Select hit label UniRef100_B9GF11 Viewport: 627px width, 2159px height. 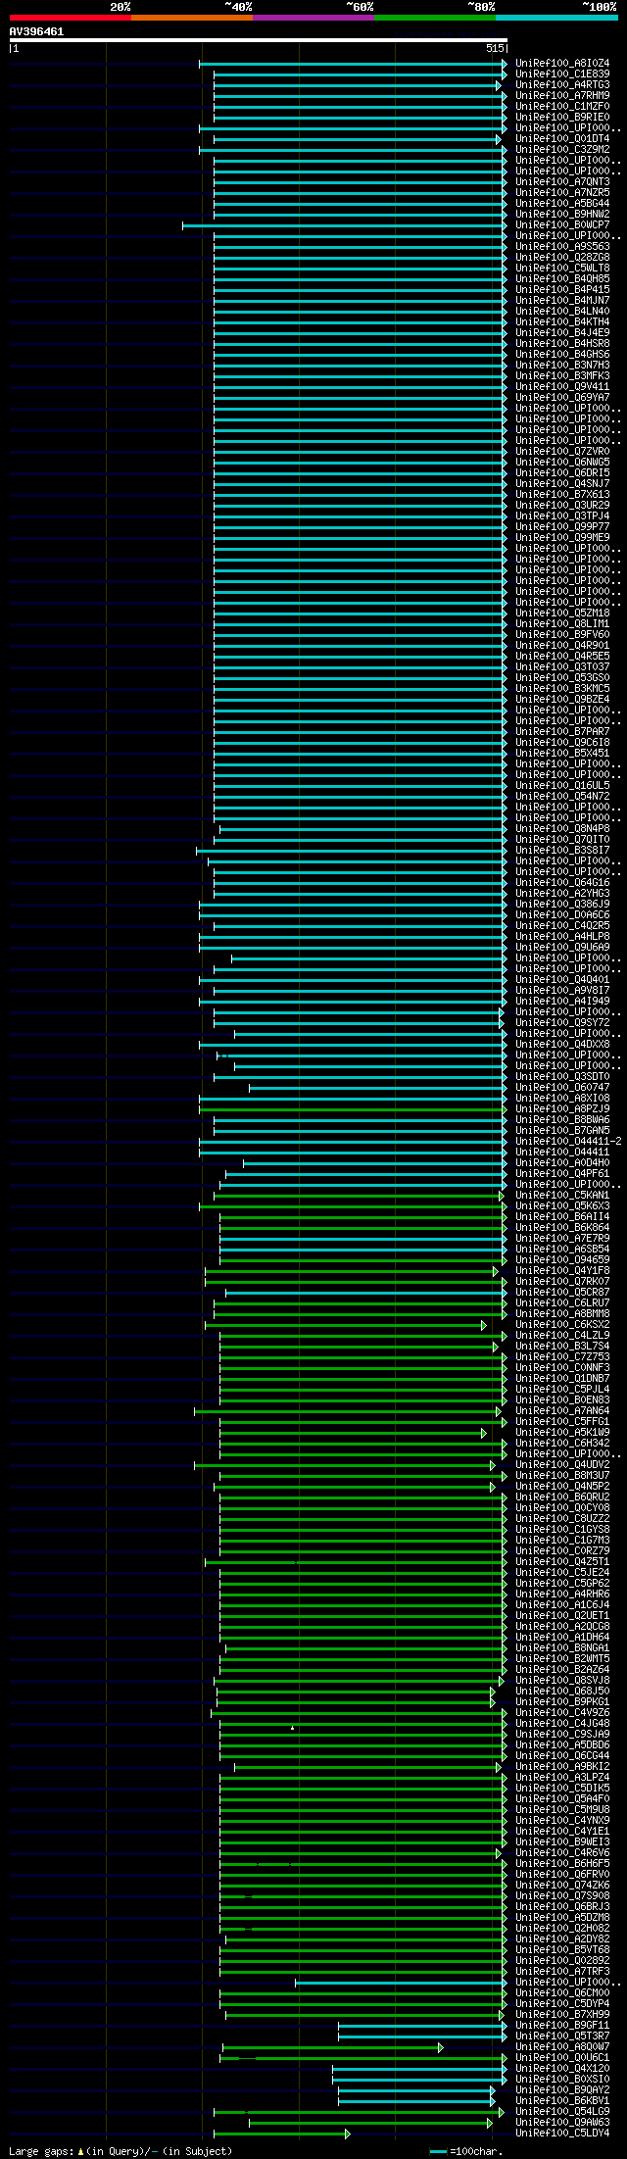562,2026
